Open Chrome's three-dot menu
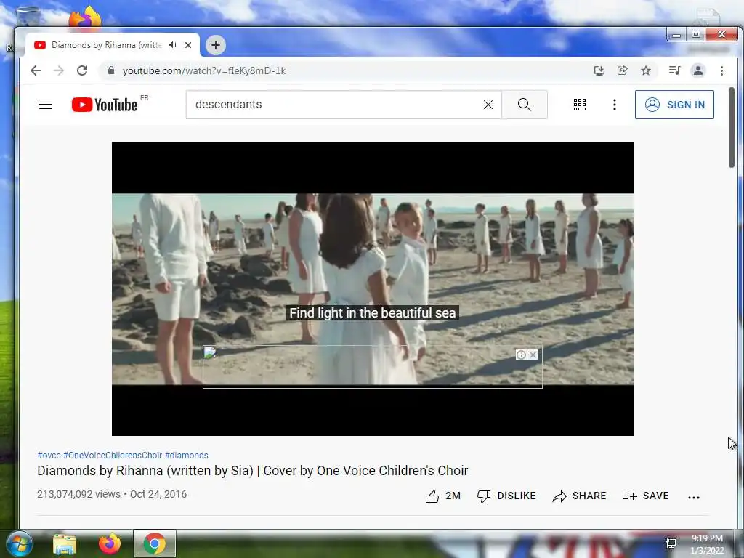 coord(721,70)
